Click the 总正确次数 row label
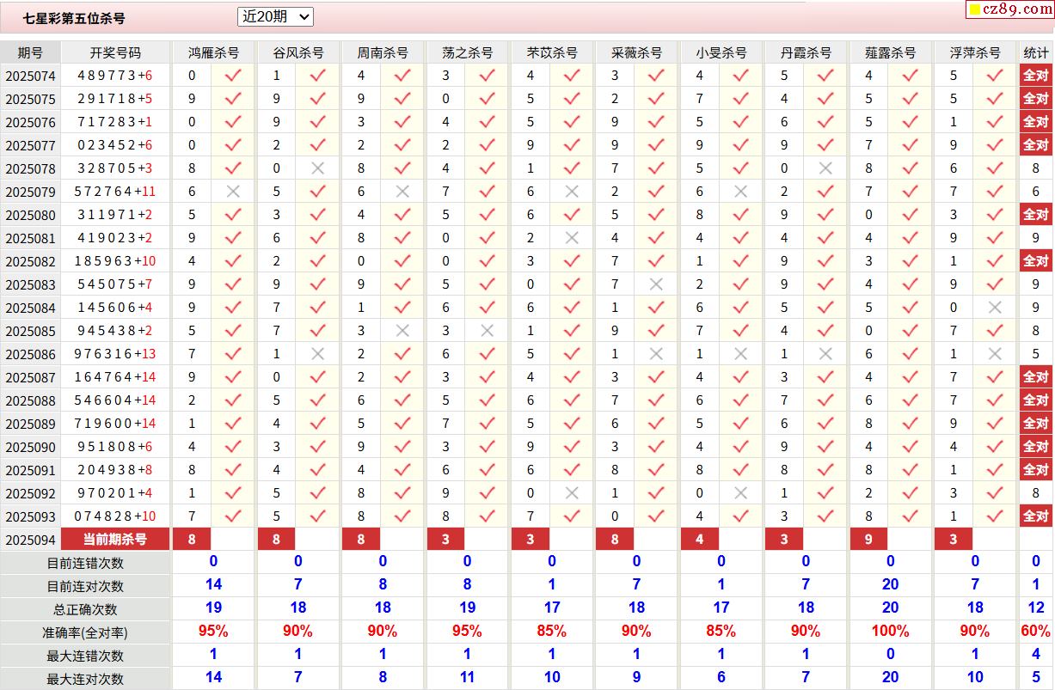 click(85, 609)
